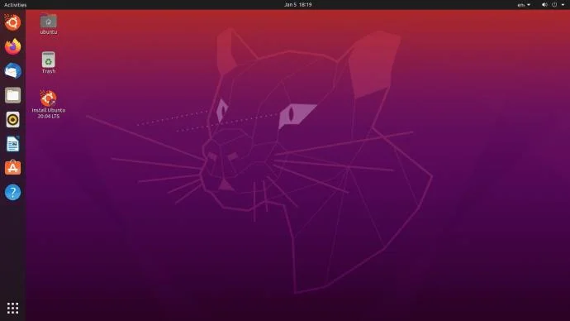Open the Files manager in the dock
Screen dimensions: 570x321
point(12,95)
